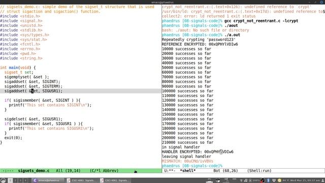Click '100000 successes so far' line
Viewport: 325px width, 183px height.
(x=187, y=91)
